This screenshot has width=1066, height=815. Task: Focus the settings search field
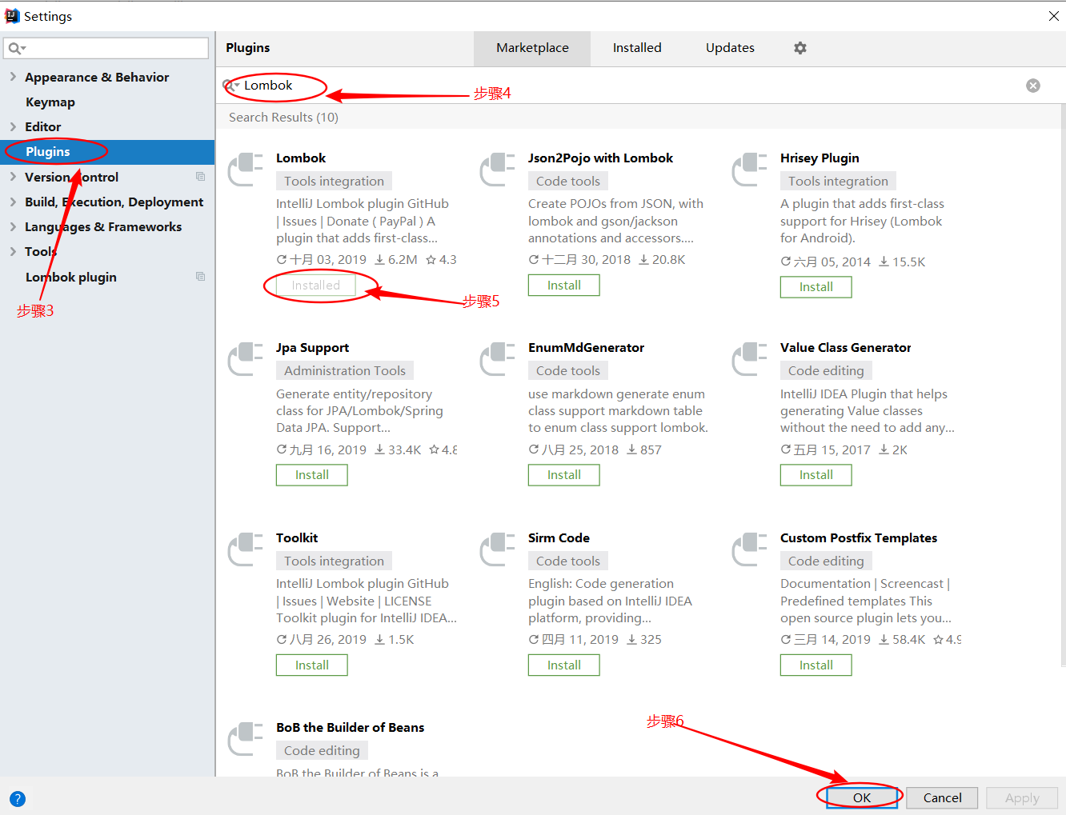pos(106,48)
